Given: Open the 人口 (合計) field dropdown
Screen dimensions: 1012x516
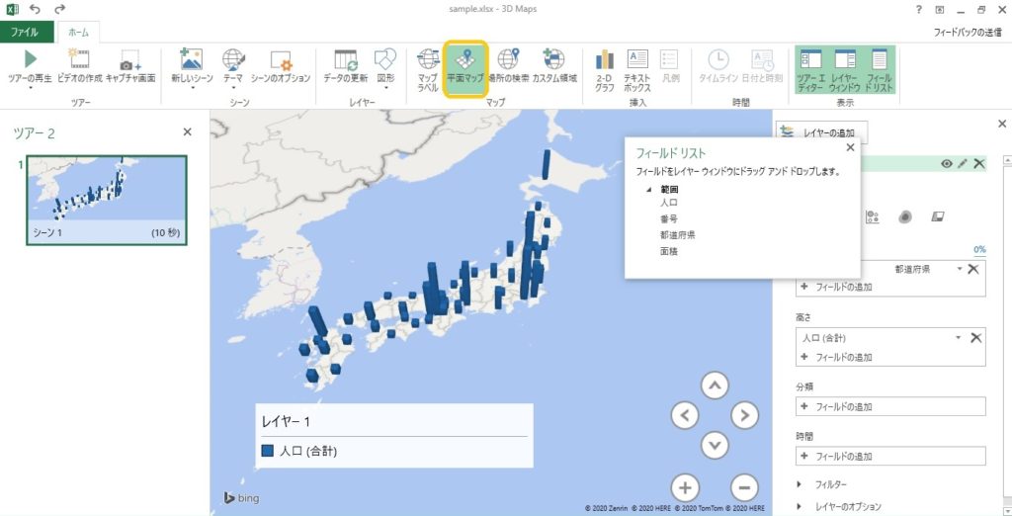Looking at the screenshot, I should coord(959,338).
